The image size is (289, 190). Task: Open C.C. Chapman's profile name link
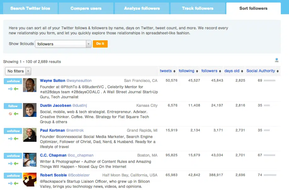(x=53, y=155)
